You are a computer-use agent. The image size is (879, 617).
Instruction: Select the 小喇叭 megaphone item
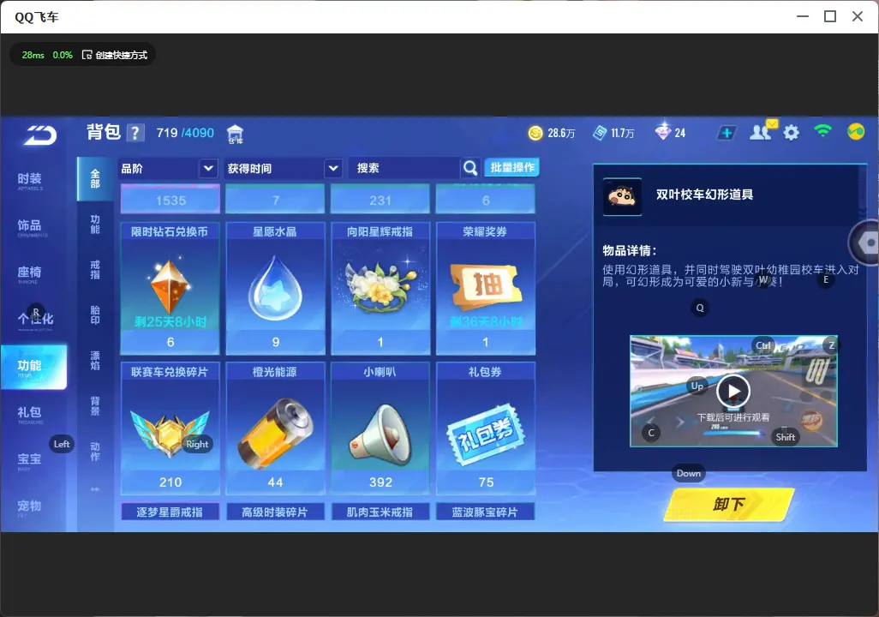point(380,428)
